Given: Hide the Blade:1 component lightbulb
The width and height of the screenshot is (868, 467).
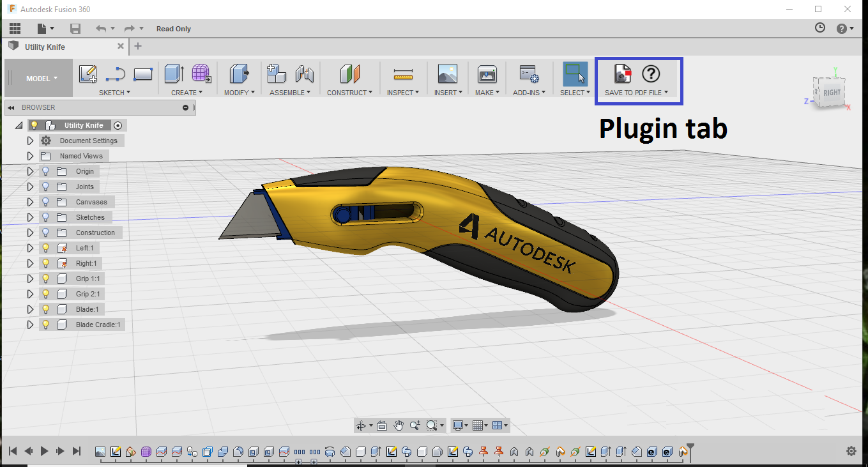Looking at the screenshot, I should pyautogui.click(x=46, y=309).
